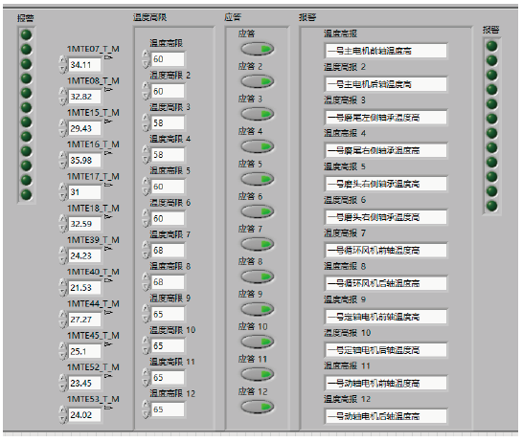Decrease the 1MTE08_T_M value with down arrow
This screenshot has height=442, width=522.
pyautogui.click(x=63, y=100)
